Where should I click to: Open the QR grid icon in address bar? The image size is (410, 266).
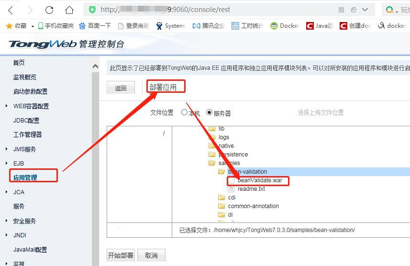coord(341,10)
